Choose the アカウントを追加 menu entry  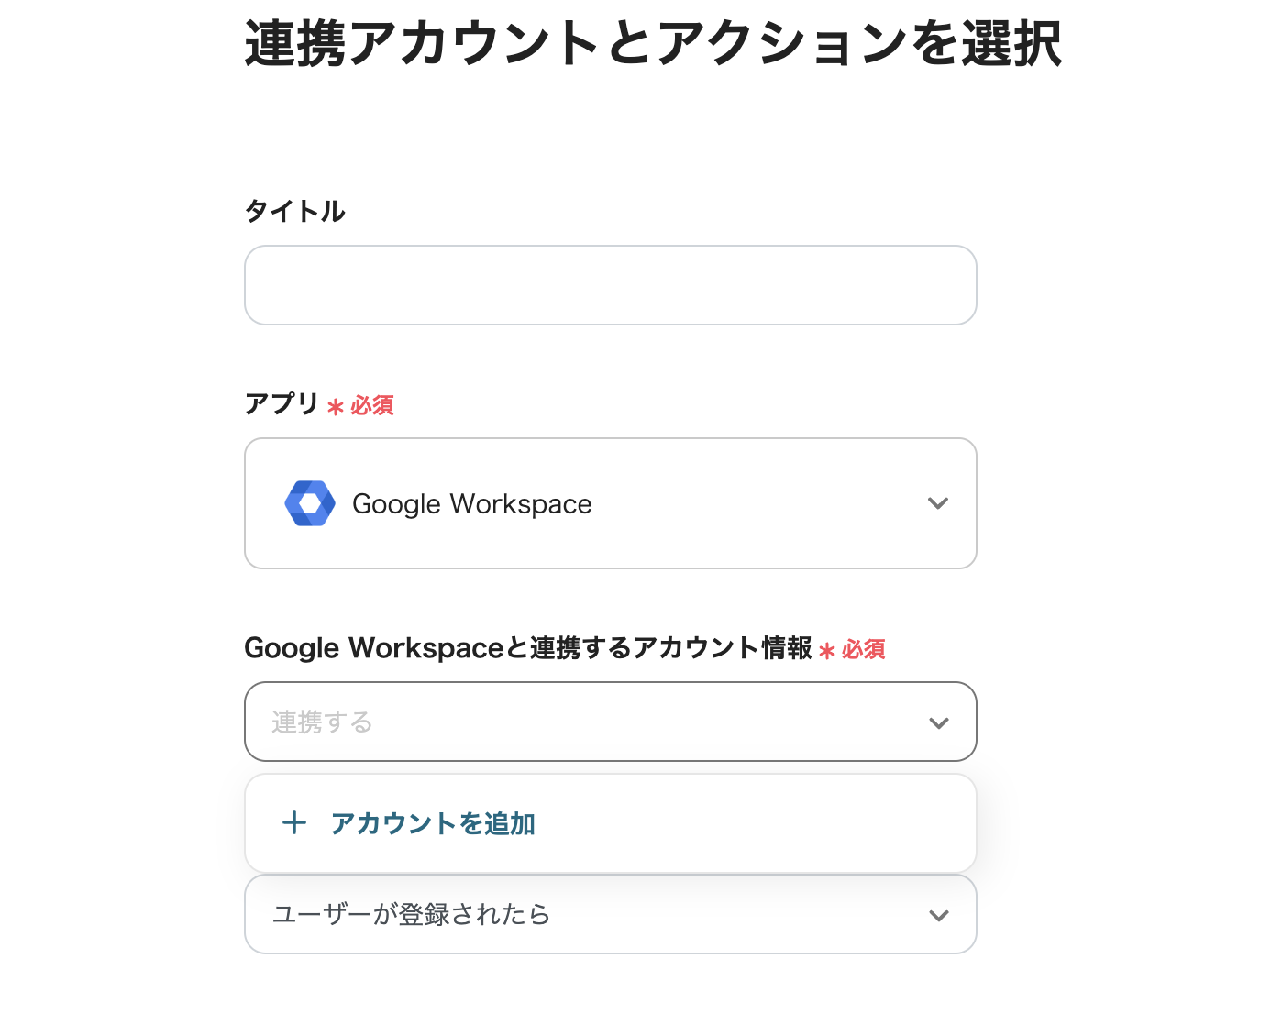433,823
